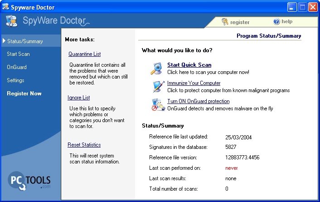Viewport: 320px width, 202px height.
Task: Select Register Now in sidebar
Action: point(24,94)
